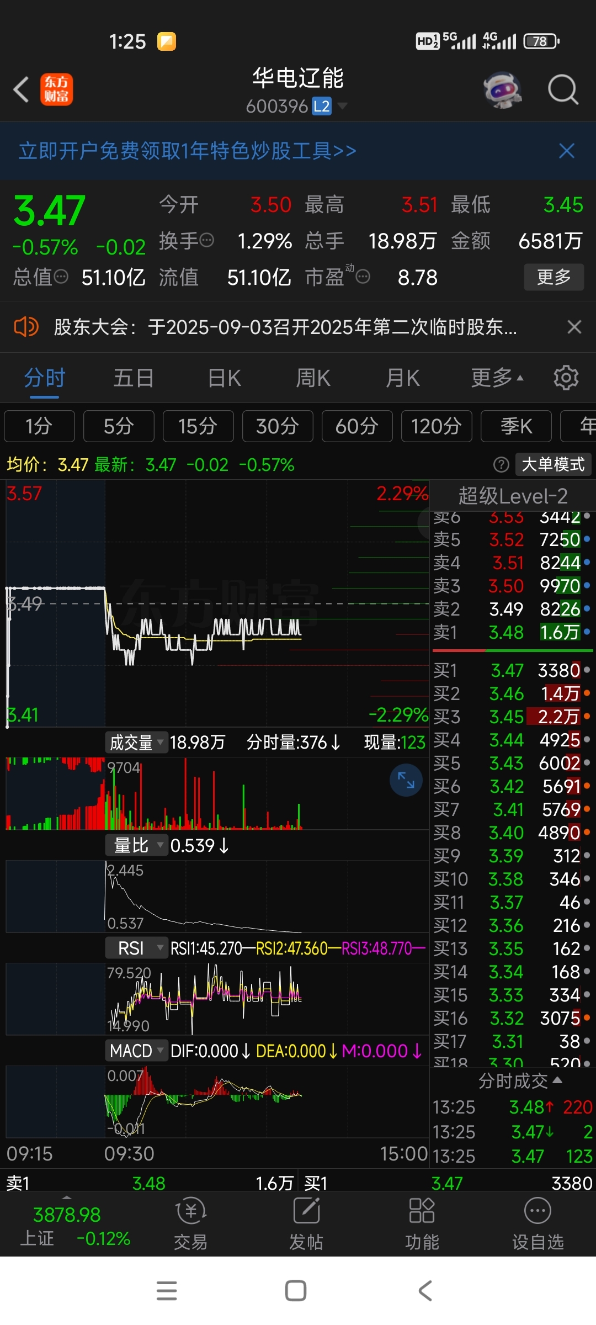596x1325 pixels.
Task: Tap the back arrow icon
Action: pyautogui.click(x=21, y=89)
